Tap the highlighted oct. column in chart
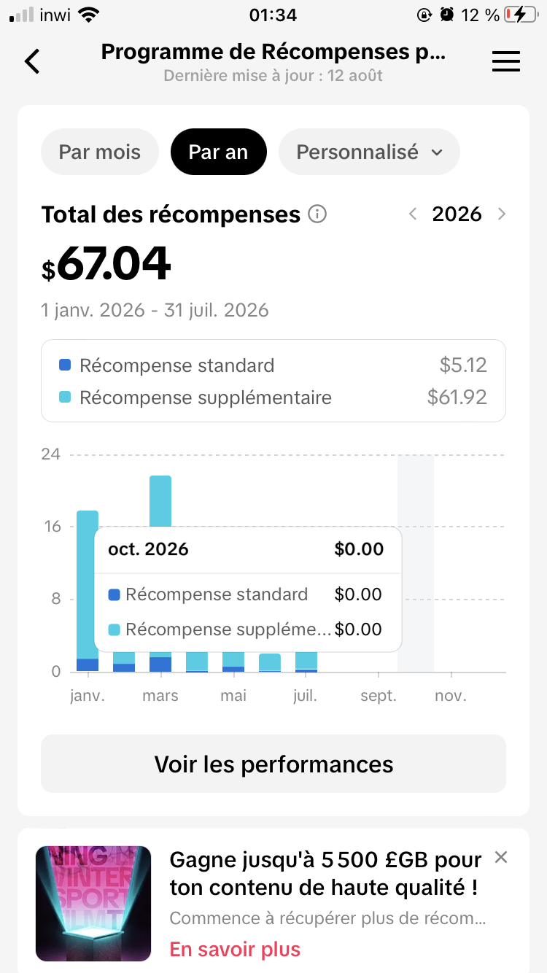The image size is (547, 973). pos(416,563)
